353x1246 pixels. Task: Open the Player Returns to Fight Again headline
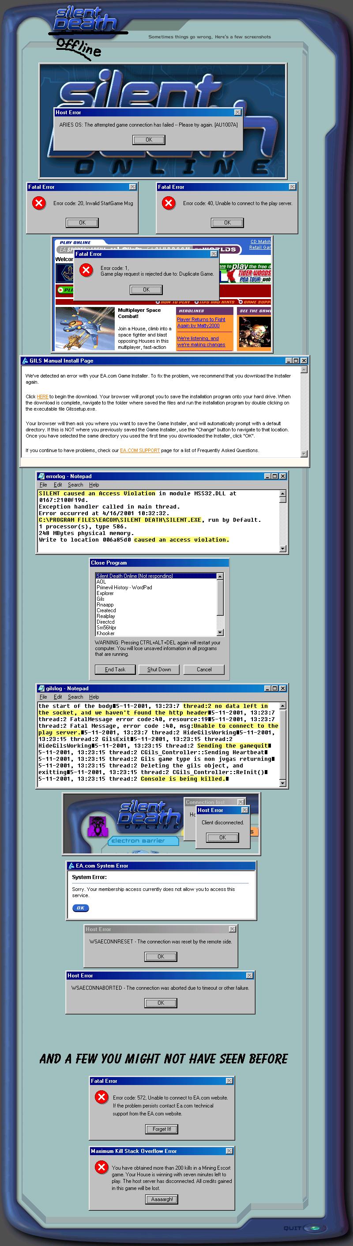[x=201, y=322]
